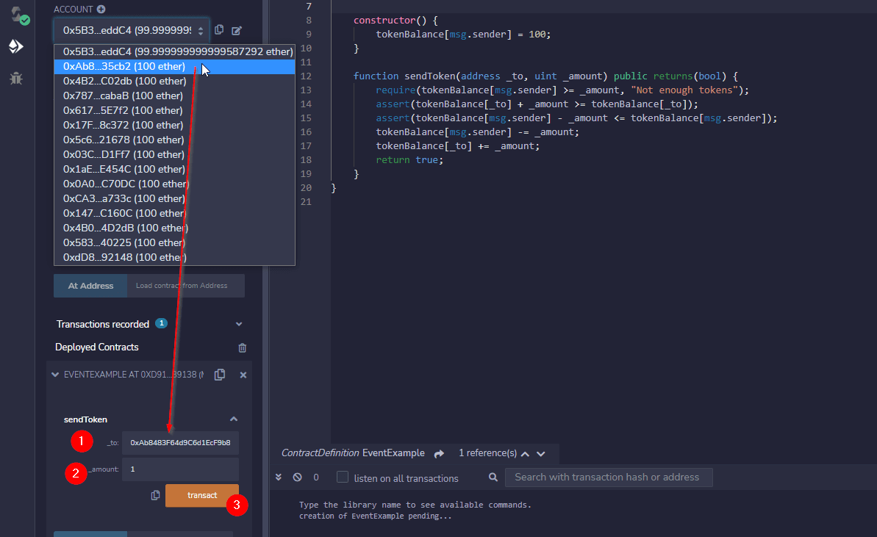Click the pending transactions count 0
Viewport: 877px width, 537px height.
tap(316, 477)
